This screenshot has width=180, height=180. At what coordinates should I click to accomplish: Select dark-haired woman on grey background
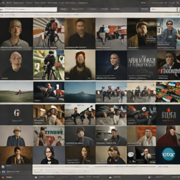click(x=49, y=155)
